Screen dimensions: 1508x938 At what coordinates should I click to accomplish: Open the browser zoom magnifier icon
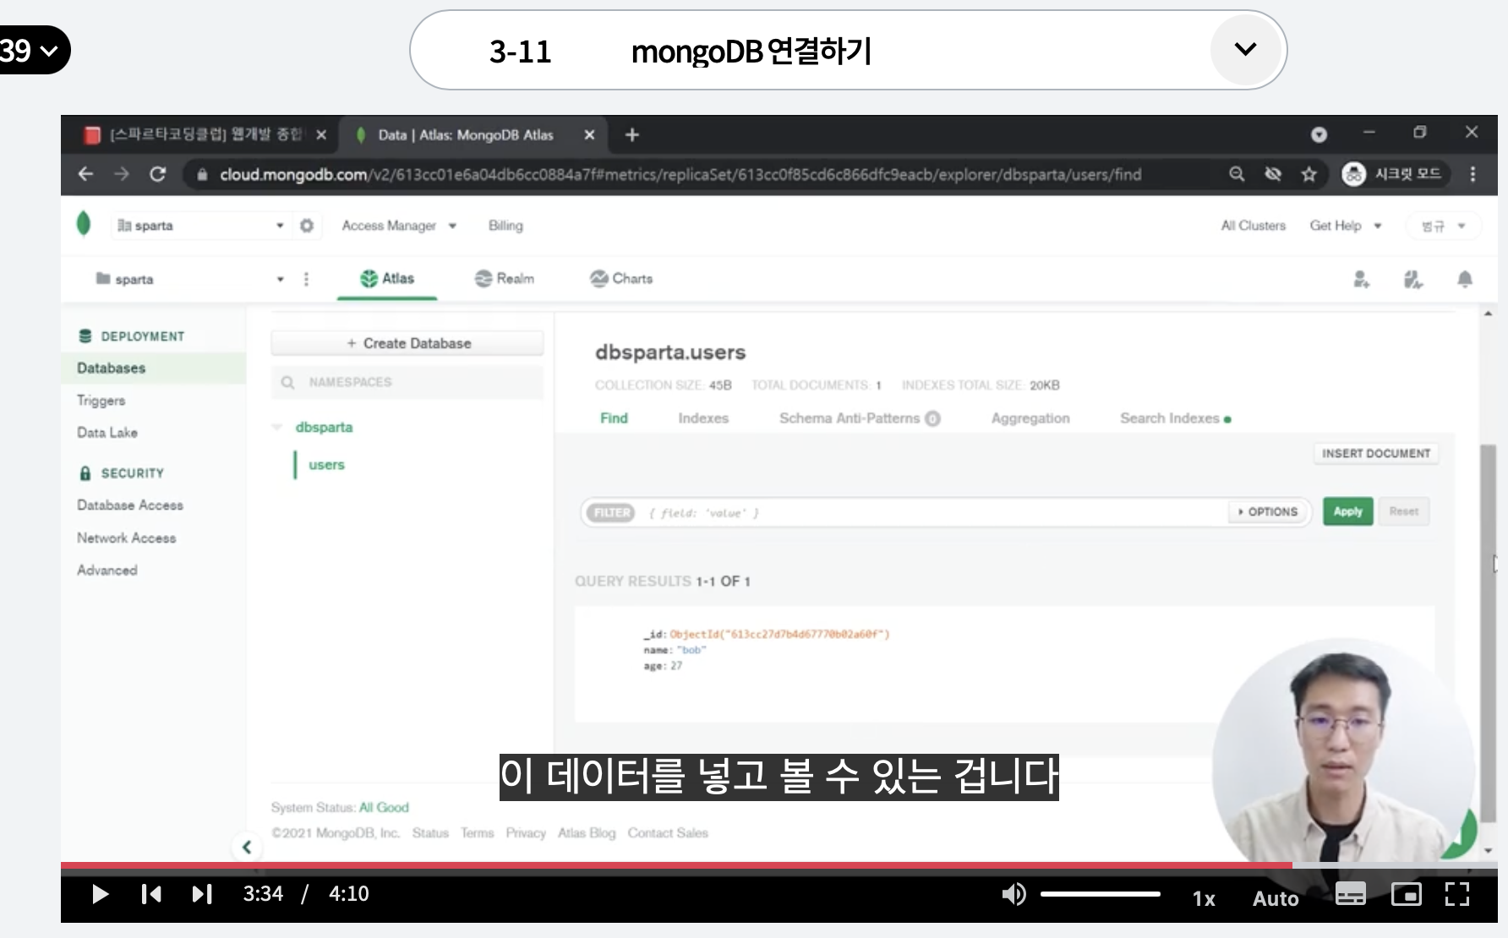pos(1237,174)
